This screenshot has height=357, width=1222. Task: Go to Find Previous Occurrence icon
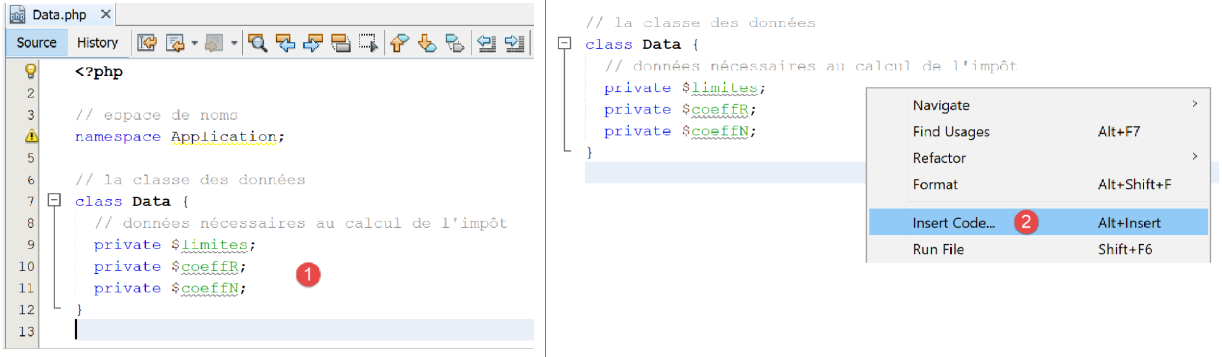point(285,43)
